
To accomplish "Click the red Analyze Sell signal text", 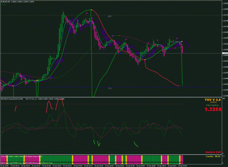I will [x=213, y=152].
